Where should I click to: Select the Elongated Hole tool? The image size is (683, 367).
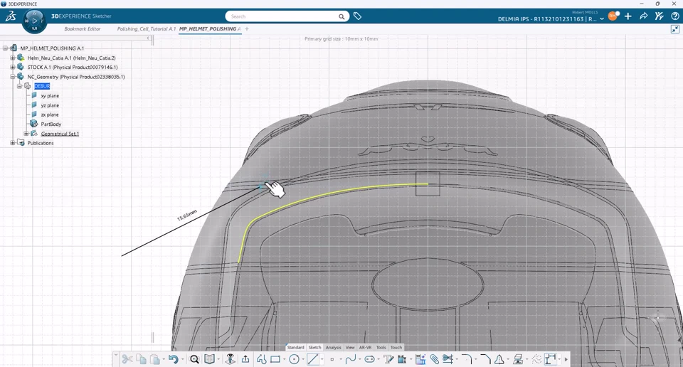click(369, 359)
